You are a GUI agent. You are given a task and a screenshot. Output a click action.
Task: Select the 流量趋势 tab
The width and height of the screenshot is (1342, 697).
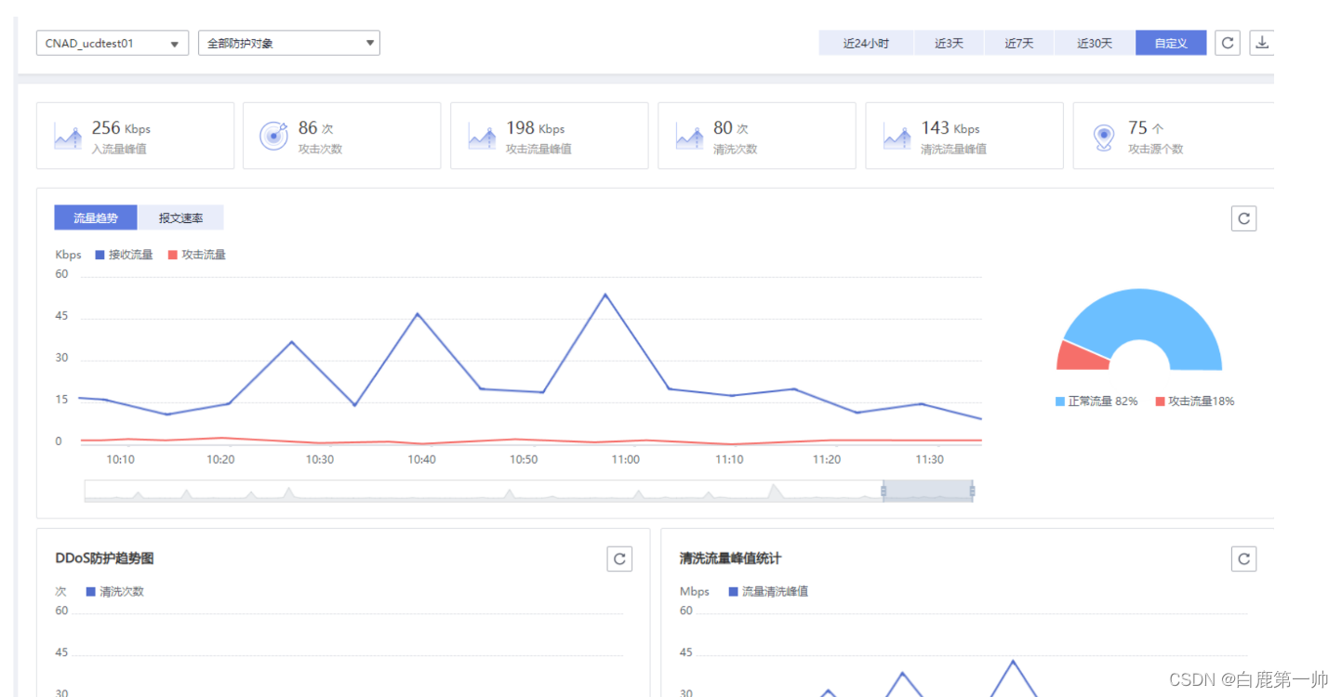(x=96, y=217)
